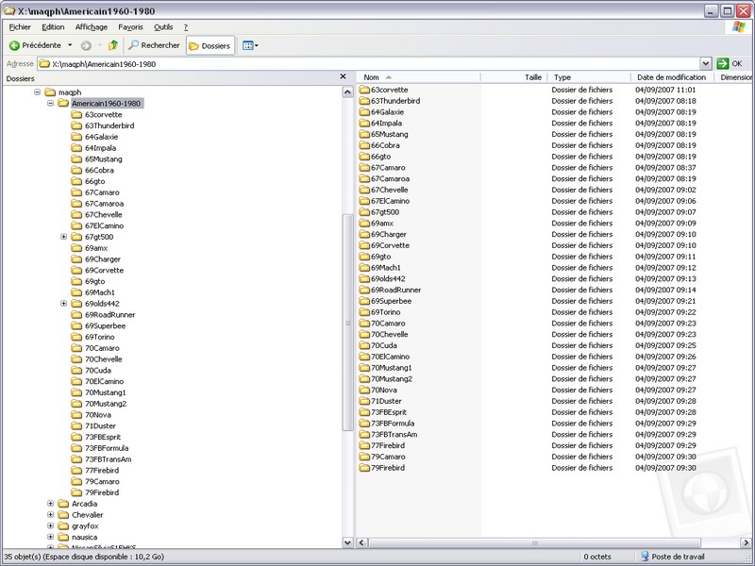Expand the grayfox tree node

pos(50,525)
